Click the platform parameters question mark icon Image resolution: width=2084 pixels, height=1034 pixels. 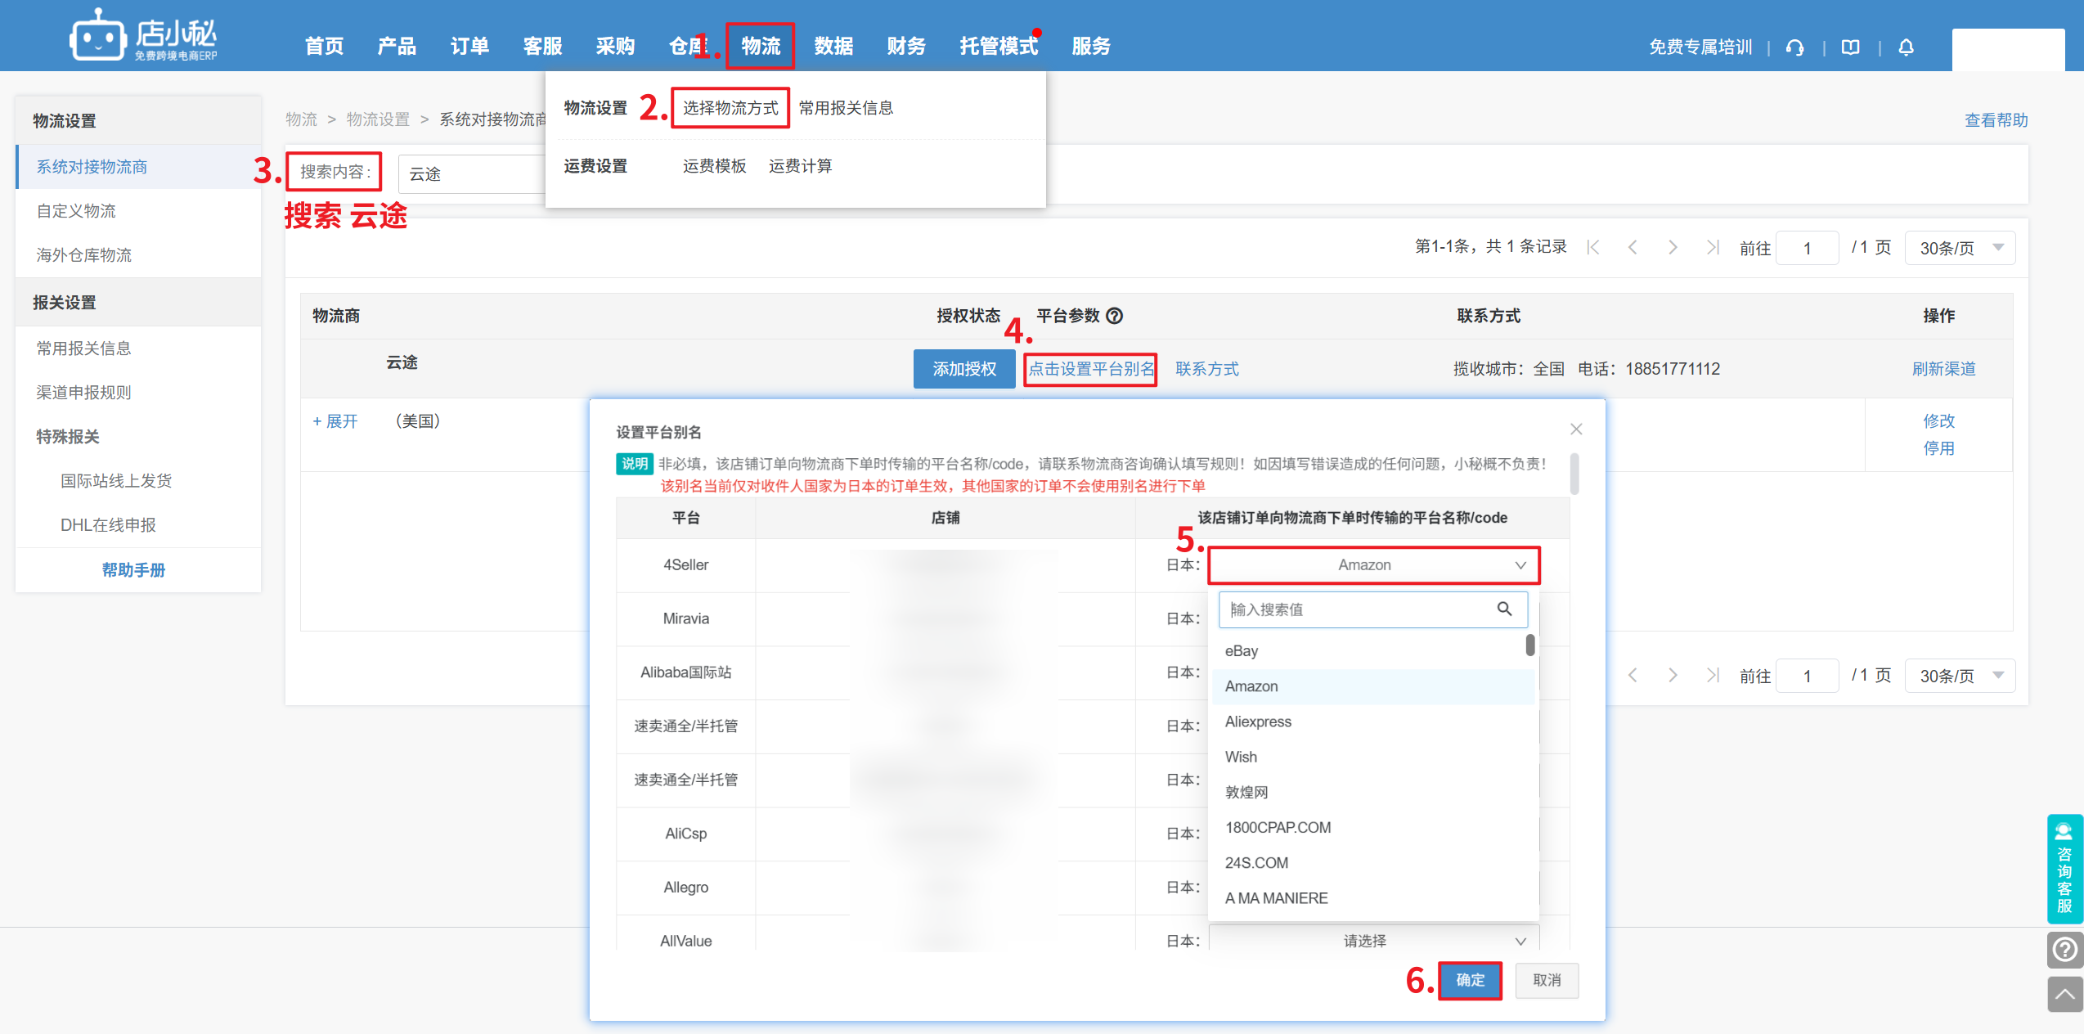(1115, 316)
